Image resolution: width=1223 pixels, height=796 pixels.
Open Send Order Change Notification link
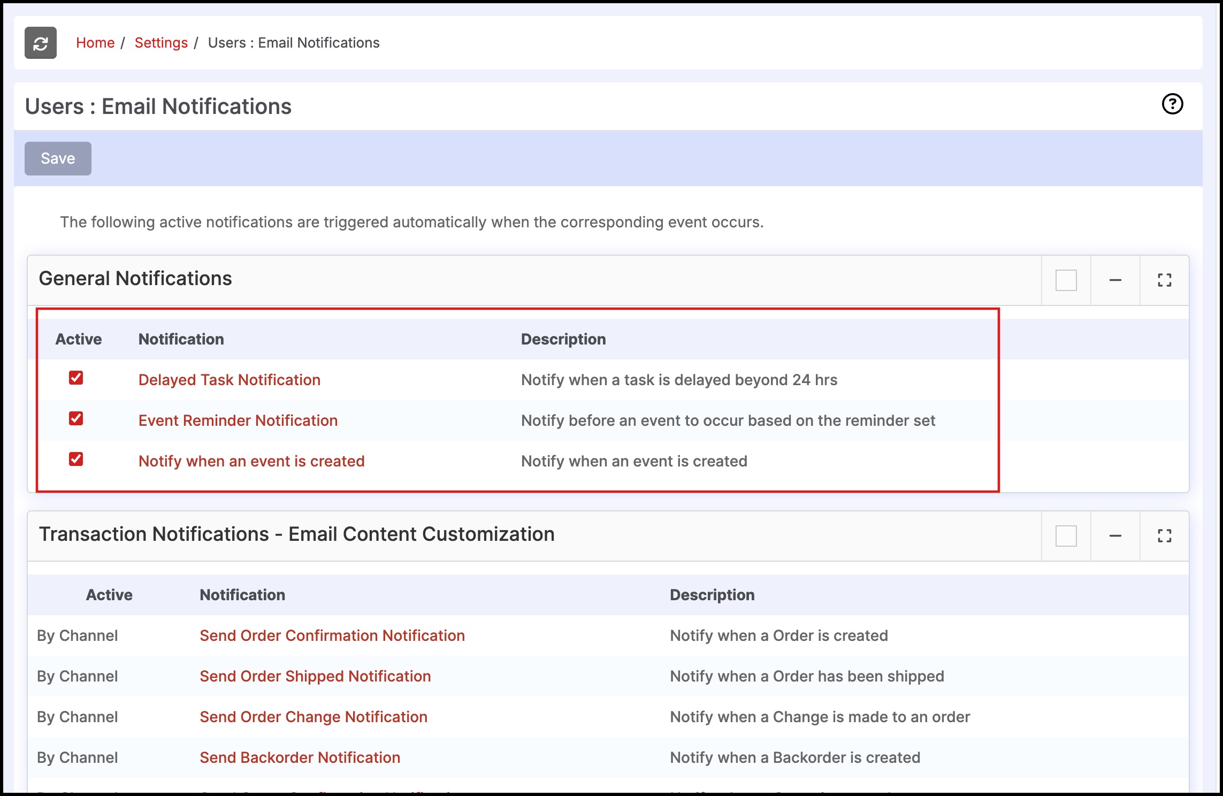(314, 717)
